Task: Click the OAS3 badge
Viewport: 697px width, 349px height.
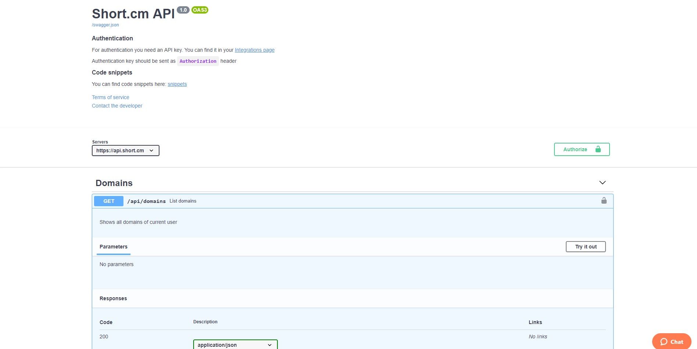Action: pos(200,10)
